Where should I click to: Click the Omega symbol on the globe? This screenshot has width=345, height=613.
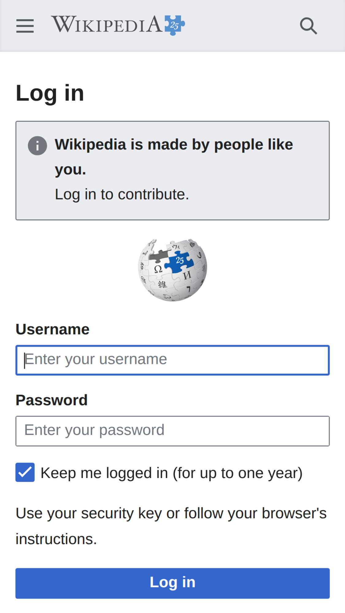[x=158, y=269]
